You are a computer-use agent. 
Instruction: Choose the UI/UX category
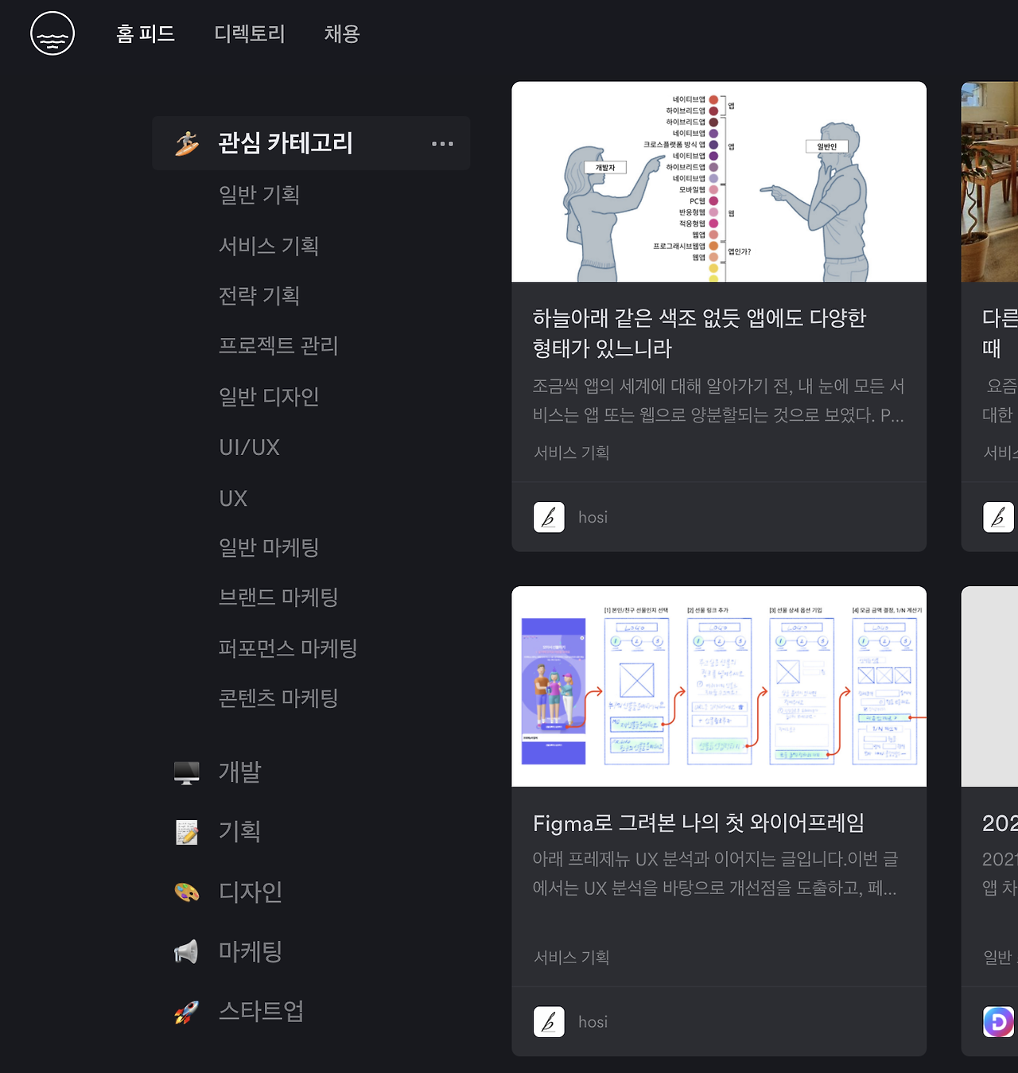tap(250, 447)
